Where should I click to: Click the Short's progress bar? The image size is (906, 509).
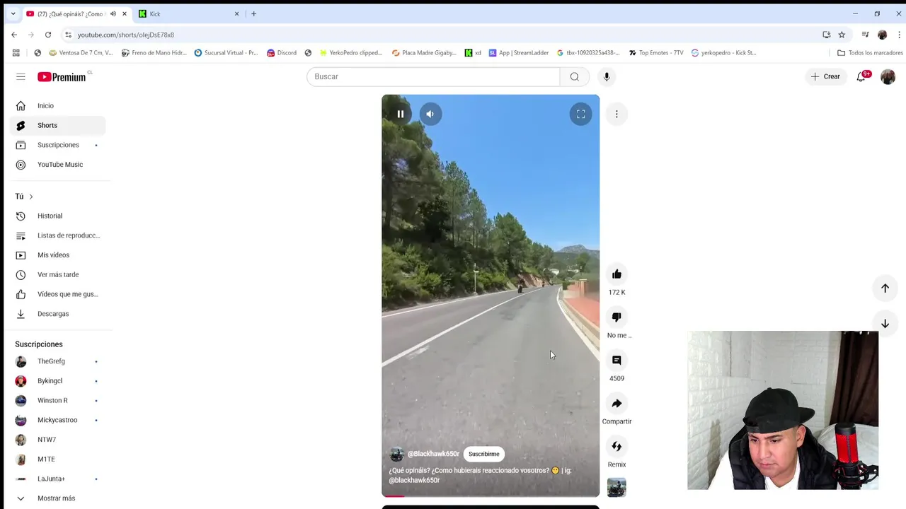(491, 496)
